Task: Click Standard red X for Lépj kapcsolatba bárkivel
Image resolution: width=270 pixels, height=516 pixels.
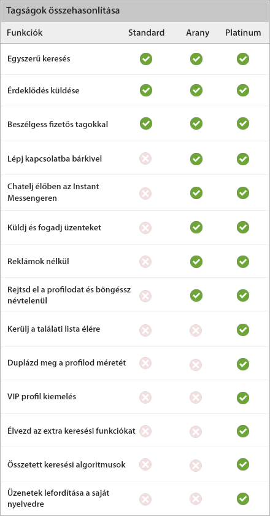Action: click(x=145, y=159)
